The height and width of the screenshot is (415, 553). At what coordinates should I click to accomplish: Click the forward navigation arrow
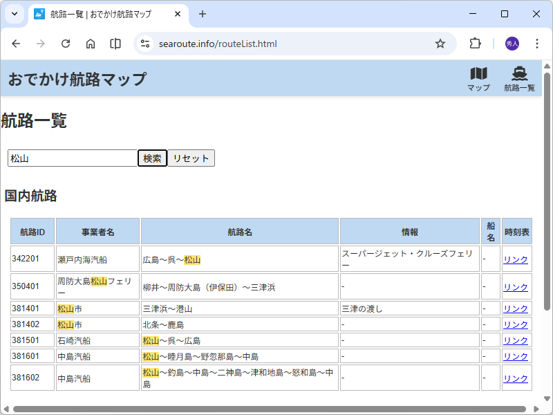point(41,44)
